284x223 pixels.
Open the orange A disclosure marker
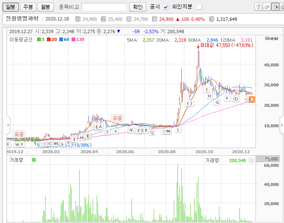point(252,100)
